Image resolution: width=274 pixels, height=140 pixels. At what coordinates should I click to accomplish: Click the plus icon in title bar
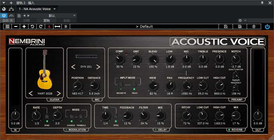11,3
